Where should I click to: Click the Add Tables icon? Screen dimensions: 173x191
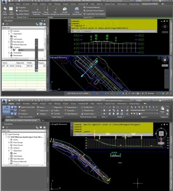tap(11, 11)
